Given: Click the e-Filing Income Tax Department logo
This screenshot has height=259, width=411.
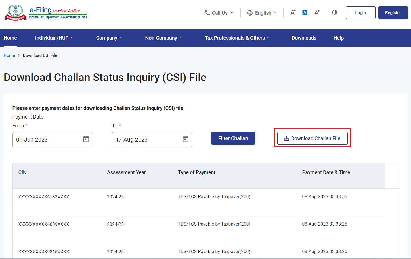Looking at the screenshot, I should 46,13.
